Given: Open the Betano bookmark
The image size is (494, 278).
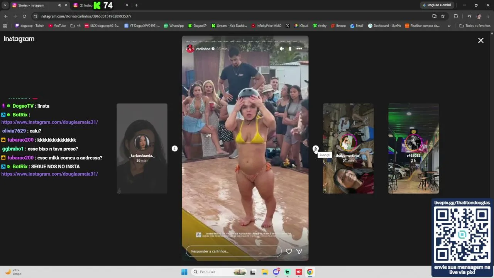Looking at the screenshot, I should point(338,26).
